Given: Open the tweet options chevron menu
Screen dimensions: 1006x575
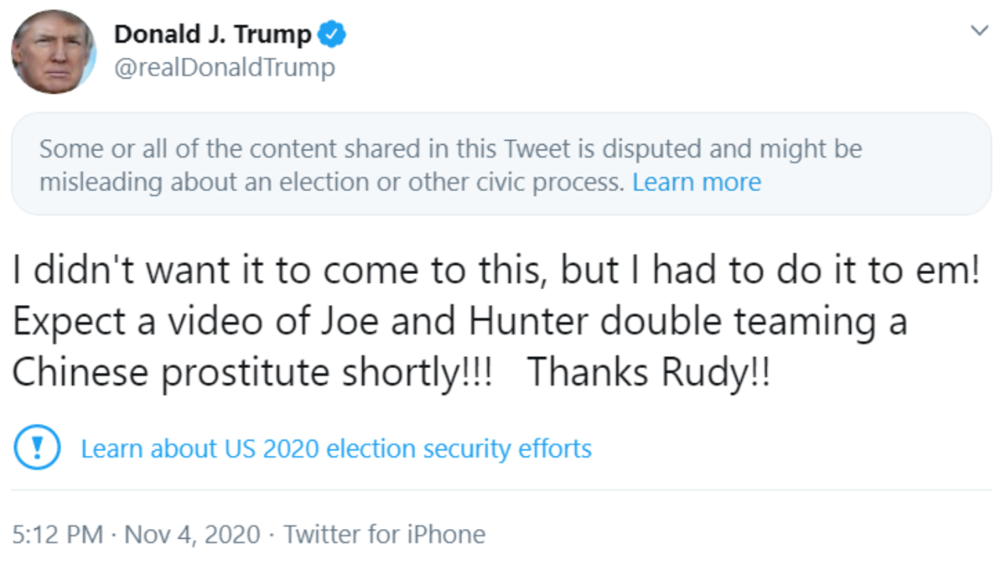Looking at the screenshot, I should [x=978, y=31].
